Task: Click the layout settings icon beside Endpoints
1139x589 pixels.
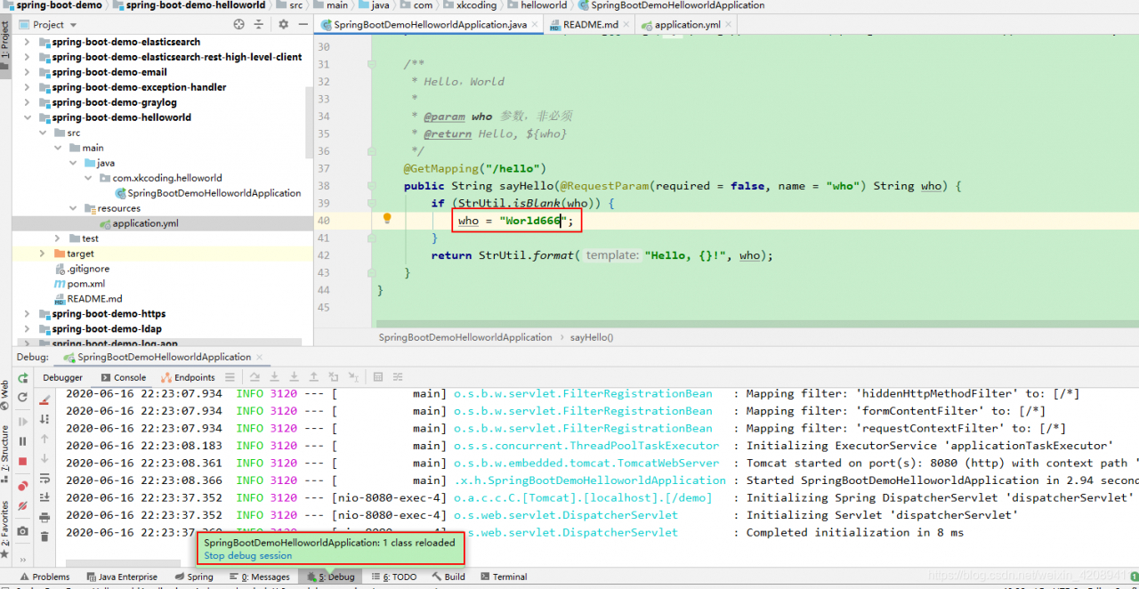Action: point(230,377)
